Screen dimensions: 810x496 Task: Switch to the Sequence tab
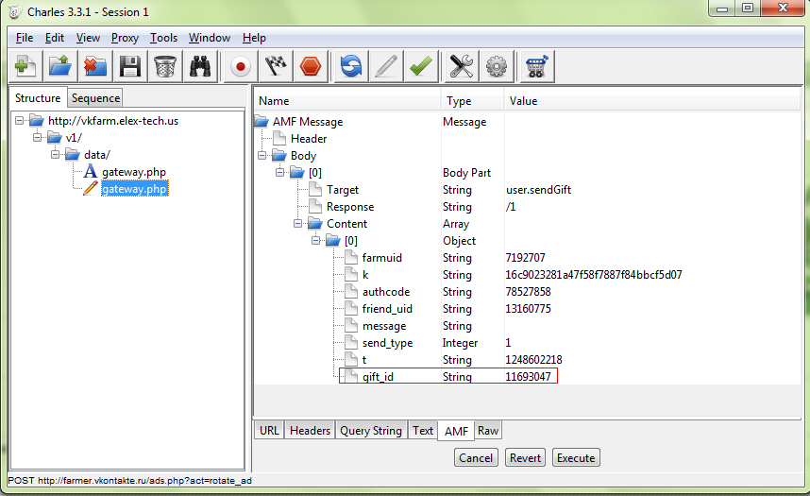pos(95,97)
